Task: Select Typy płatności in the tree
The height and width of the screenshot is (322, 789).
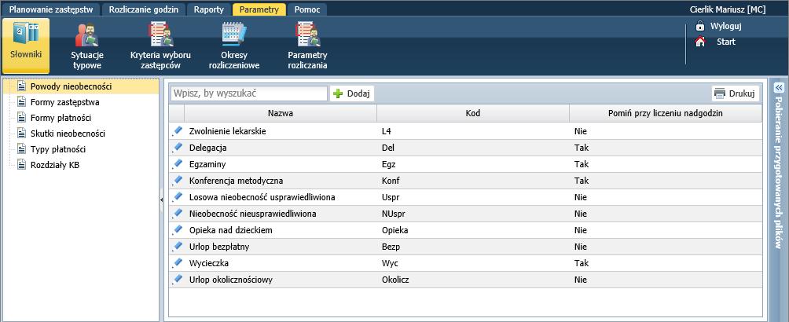Action: 58,149
